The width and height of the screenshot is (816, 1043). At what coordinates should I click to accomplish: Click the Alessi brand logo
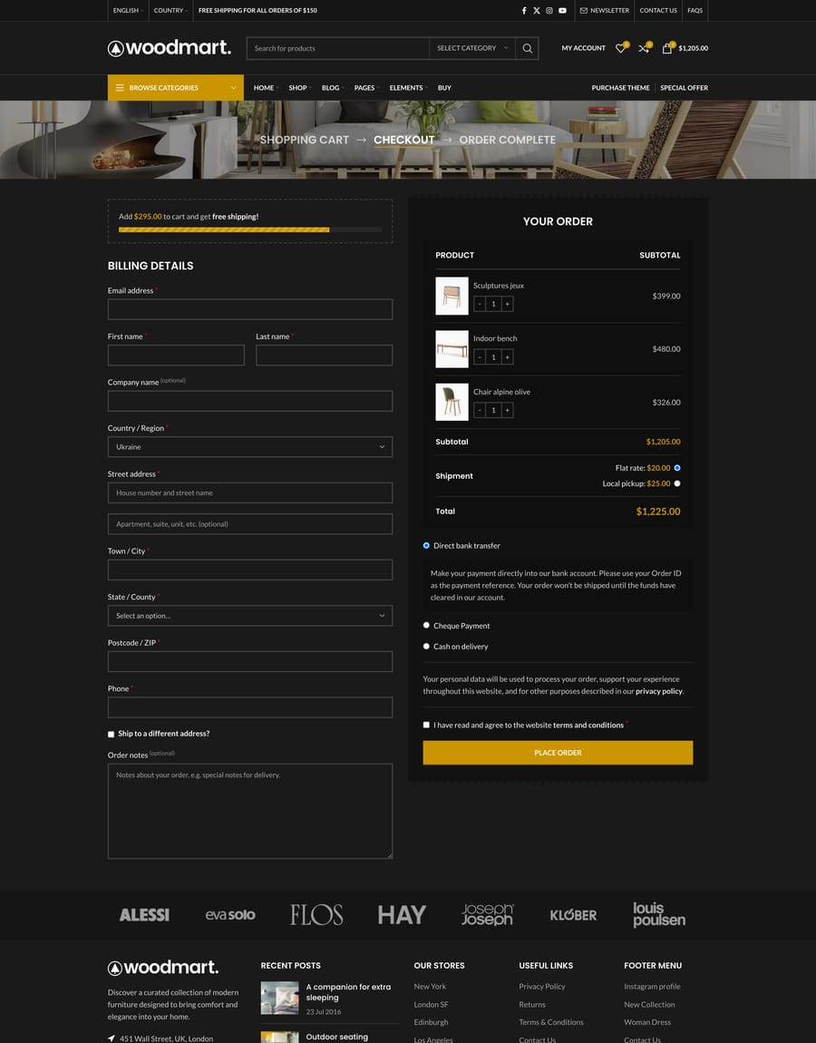pos(144,915)
